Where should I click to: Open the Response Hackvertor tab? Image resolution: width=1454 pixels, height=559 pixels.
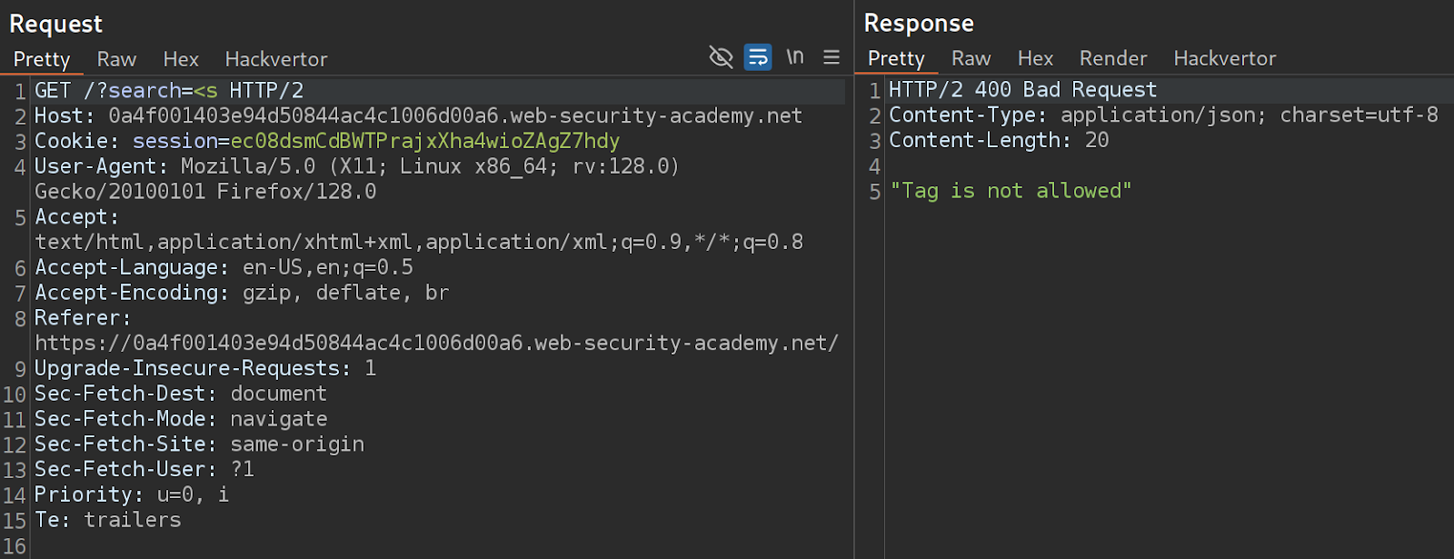tap(1225, 58)
